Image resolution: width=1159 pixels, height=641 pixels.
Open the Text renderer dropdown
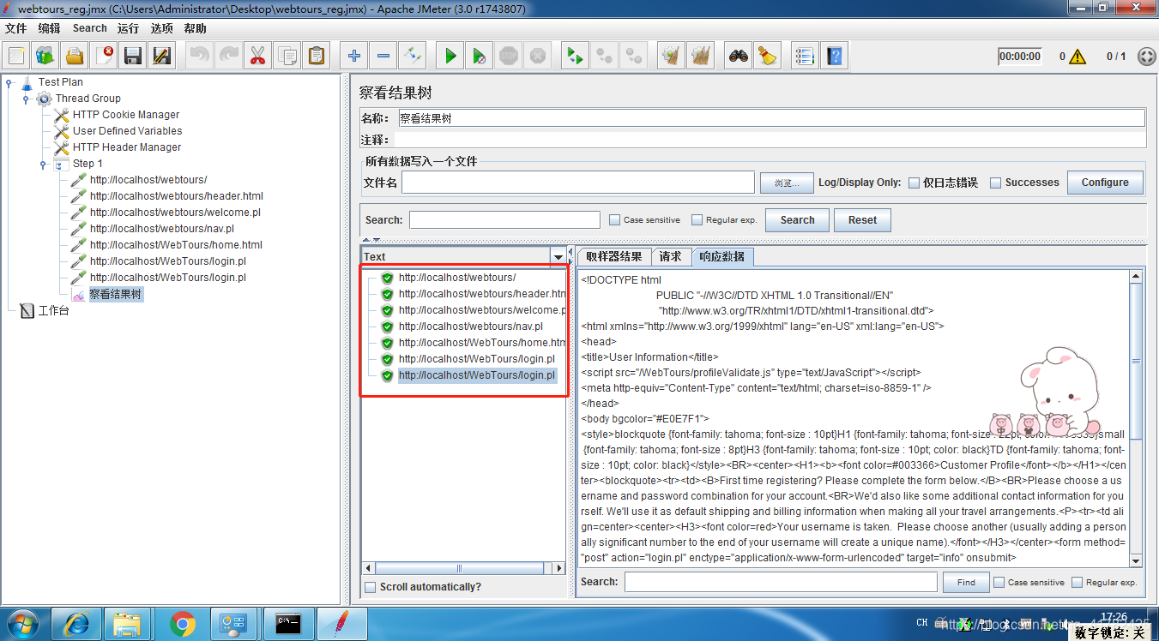pos(558,256)
